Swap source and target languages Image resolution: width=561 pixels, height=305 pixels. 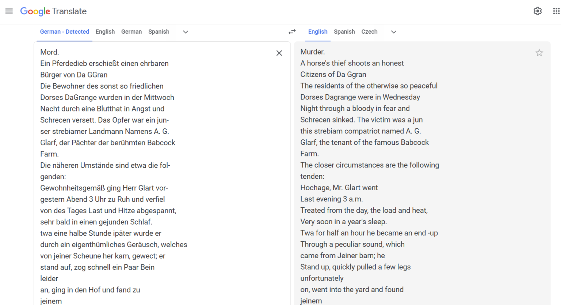click(x=292, y=32)
